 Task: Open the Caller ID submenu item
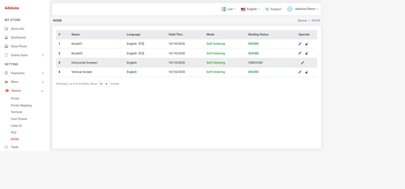coord(16,126)
